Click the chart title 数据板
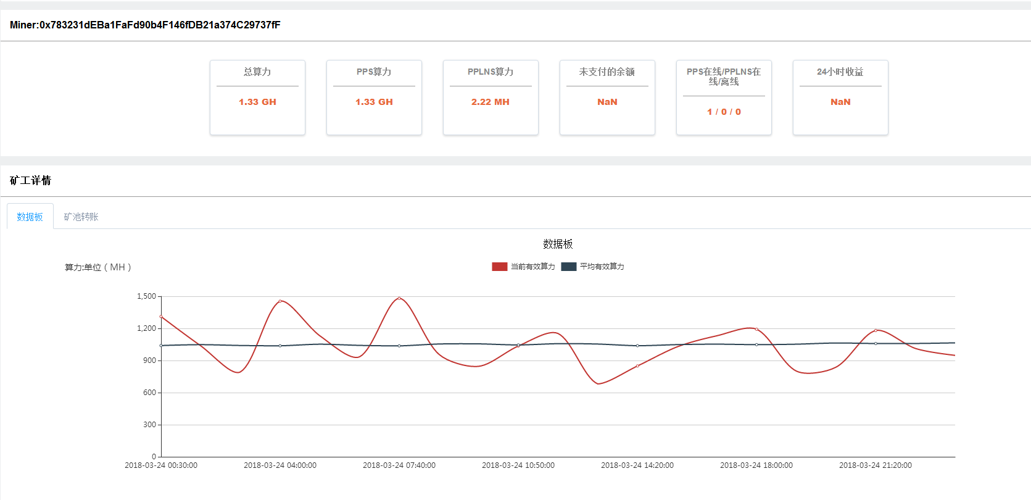 [558, 244]
